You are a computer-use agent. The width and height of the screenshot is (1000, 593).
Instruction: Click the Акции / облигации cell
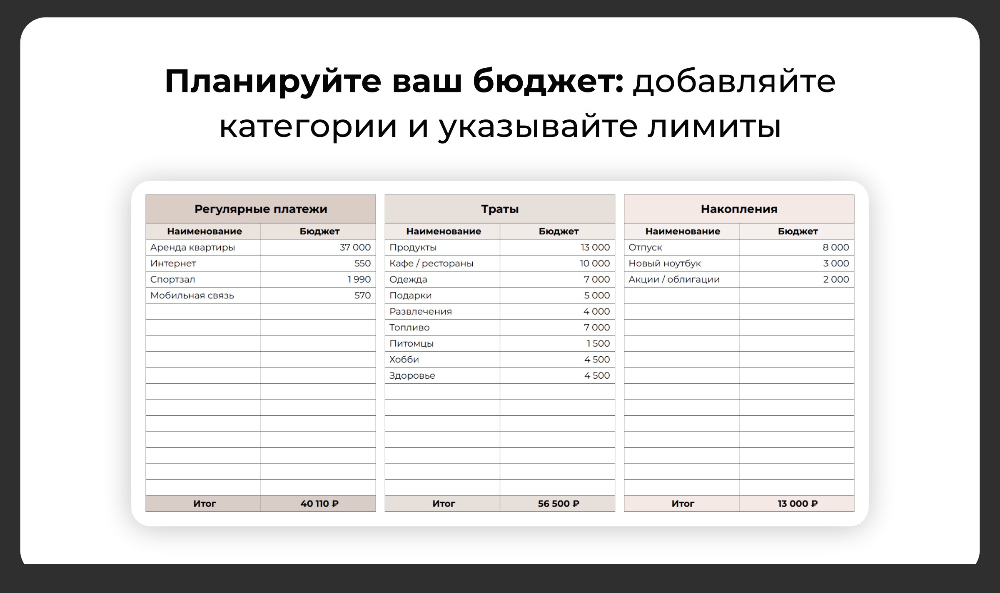tap(681, 279)
